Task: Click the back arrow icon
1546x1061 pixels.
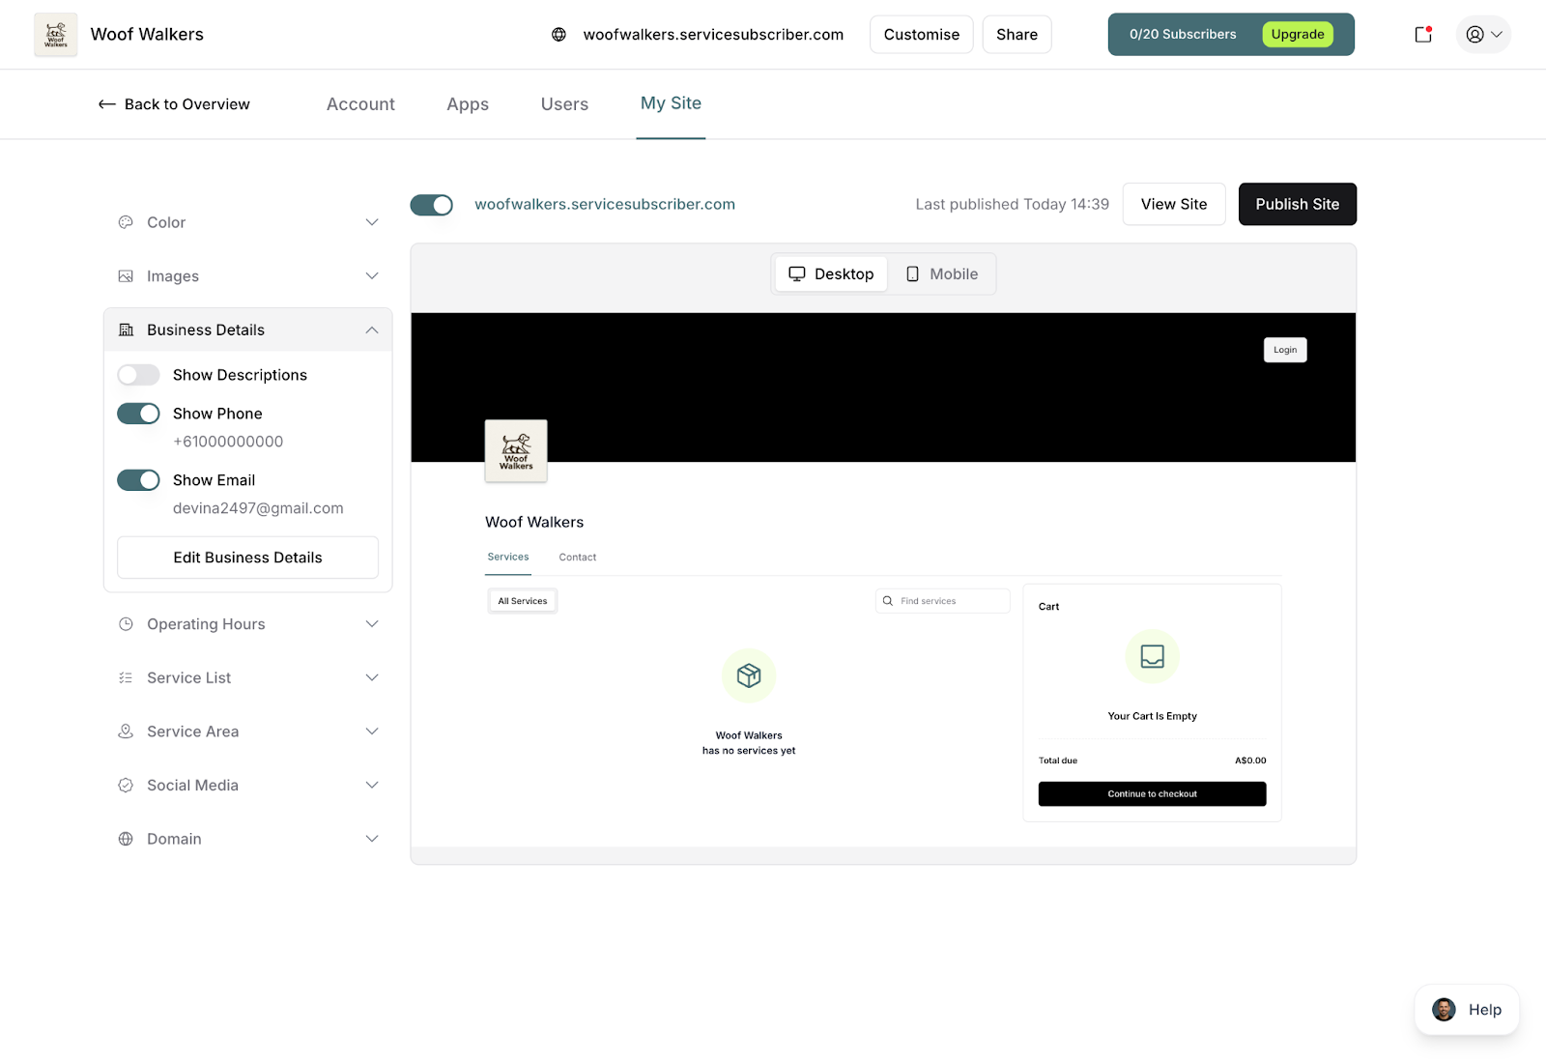Action: [x=107, y=104]
